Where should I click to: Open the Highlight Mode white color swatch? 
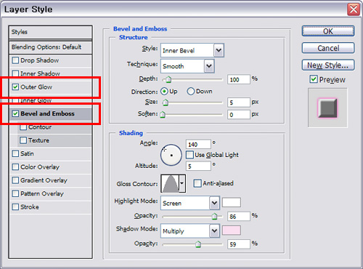pos(232,202)
